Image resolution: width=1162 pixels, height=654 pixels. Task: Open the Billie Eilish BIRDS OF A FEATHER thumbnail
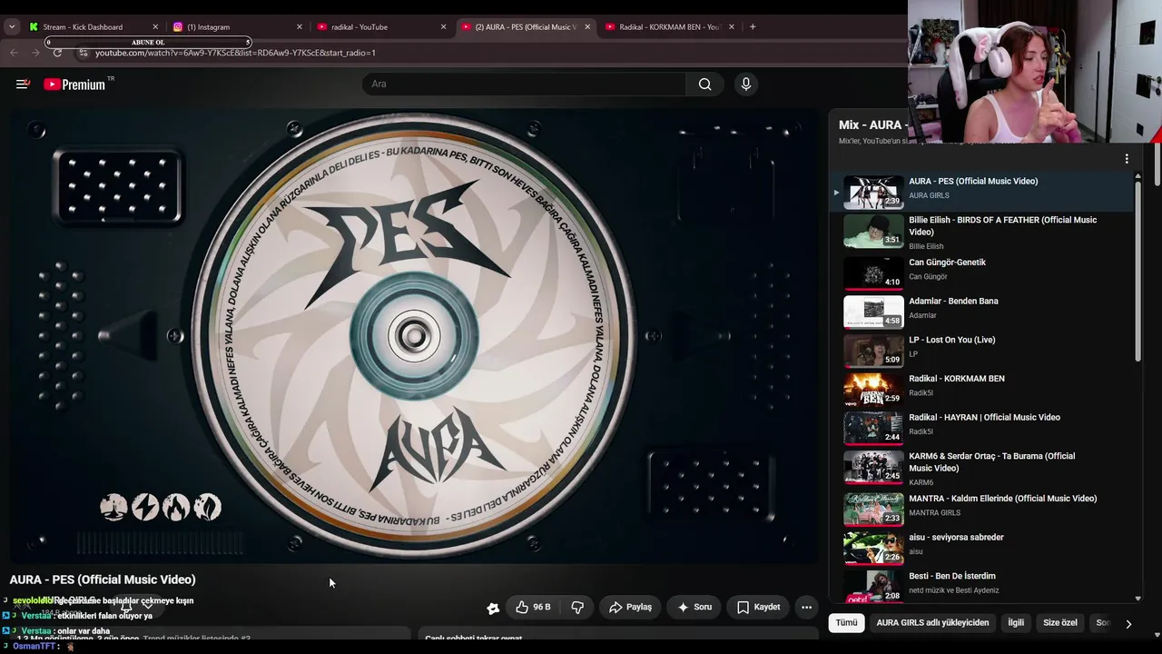(x=873, y=231)
